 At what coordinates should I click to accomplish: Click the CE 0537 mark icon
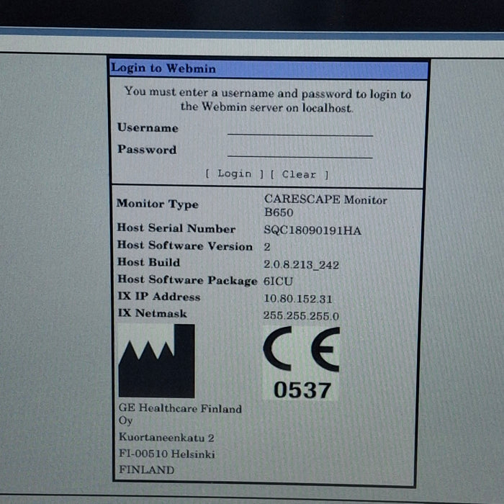coord(301,363)
